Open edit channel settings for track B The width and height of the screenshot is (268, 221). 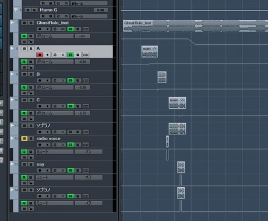(55, 80)
